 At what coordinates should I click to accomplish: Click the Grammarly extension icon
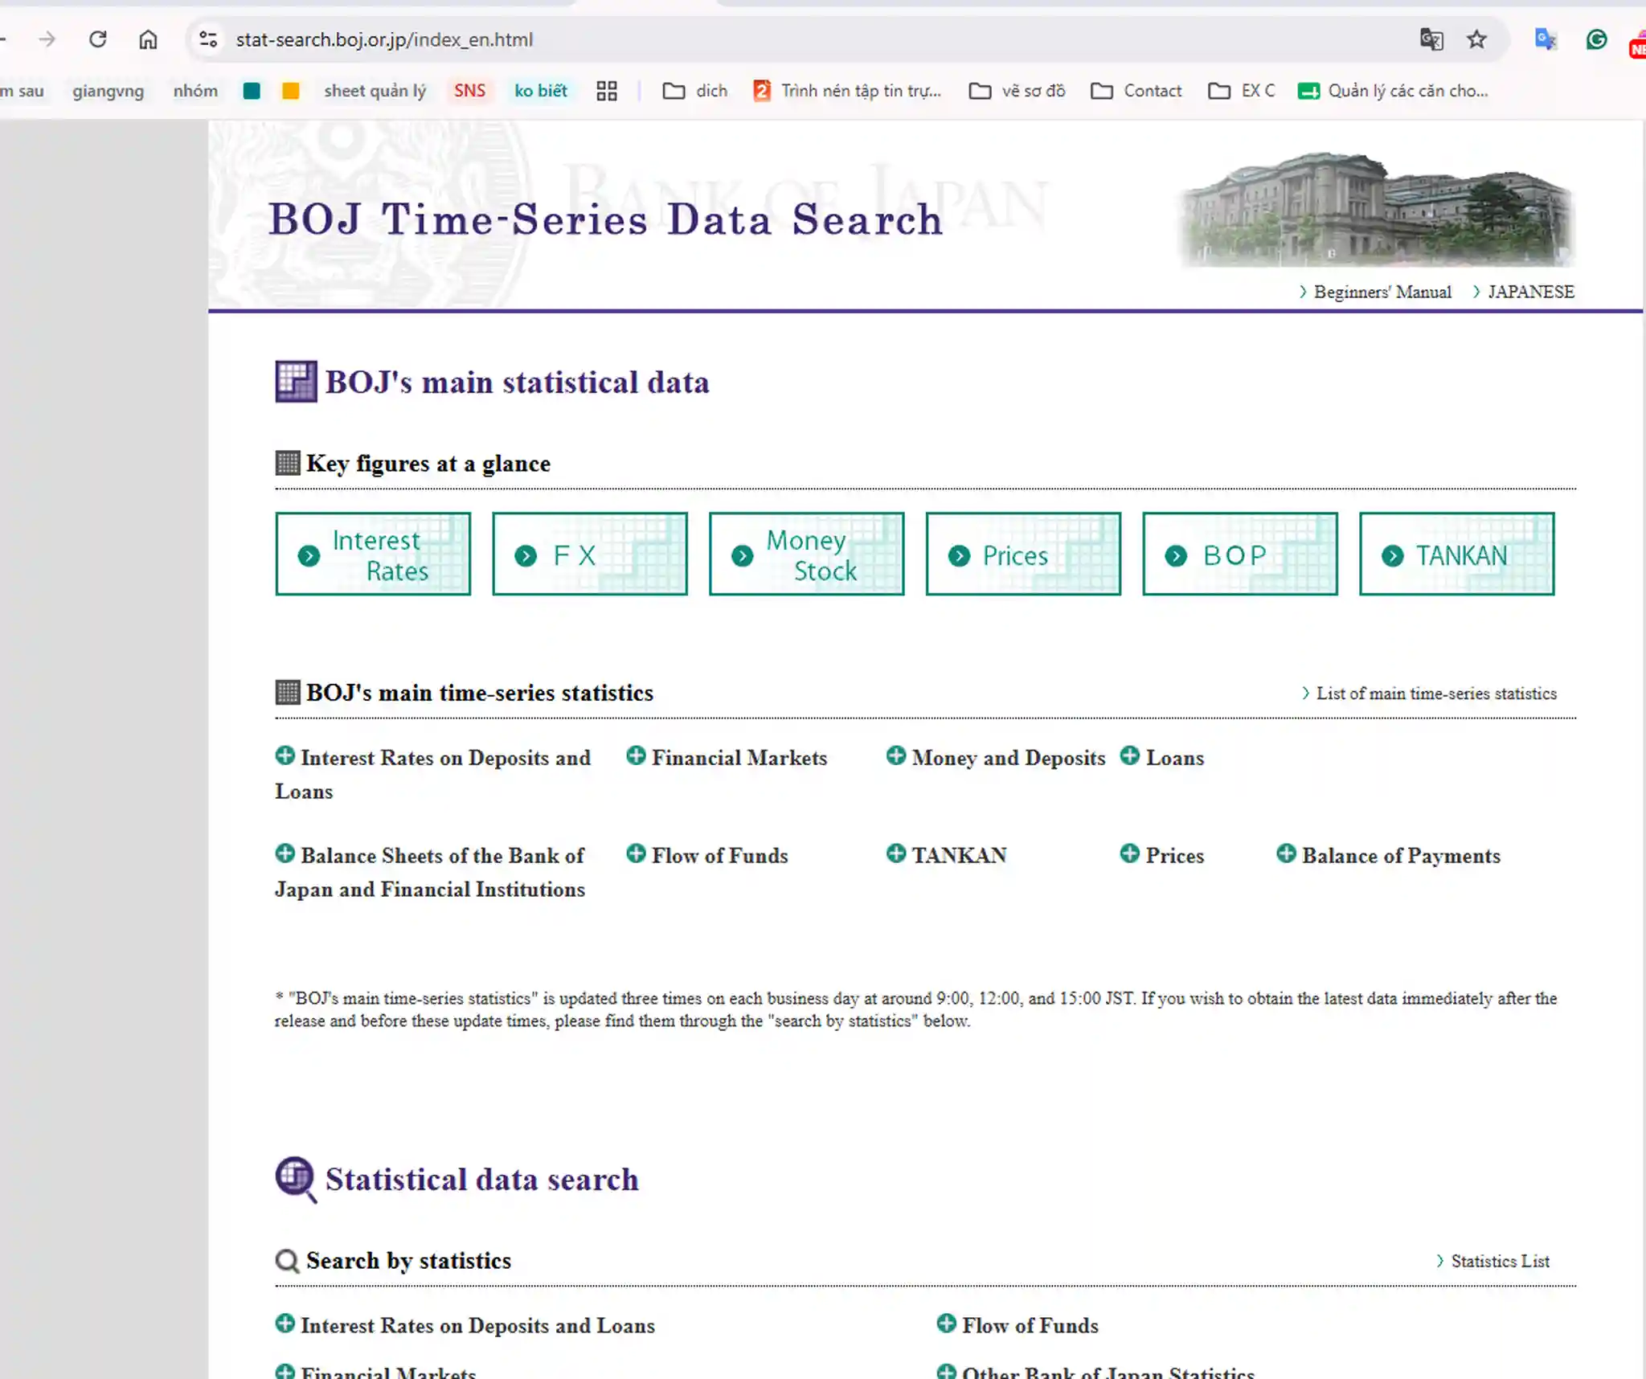coord(1596,39)
